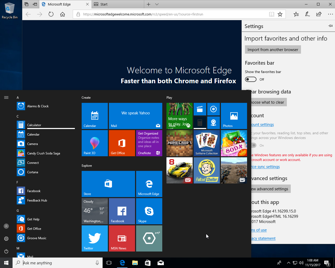Image resolution: width=335 pixels, height=268 pixels.
Task: Open the Recycle Bin on the desktop
Action: [10, 11]
